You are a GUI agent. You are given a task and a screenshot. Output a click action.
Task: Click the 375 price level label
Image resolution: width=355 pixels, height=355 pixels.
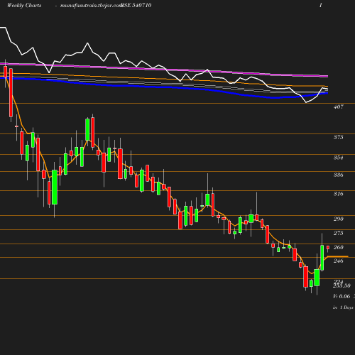[339, 137]
